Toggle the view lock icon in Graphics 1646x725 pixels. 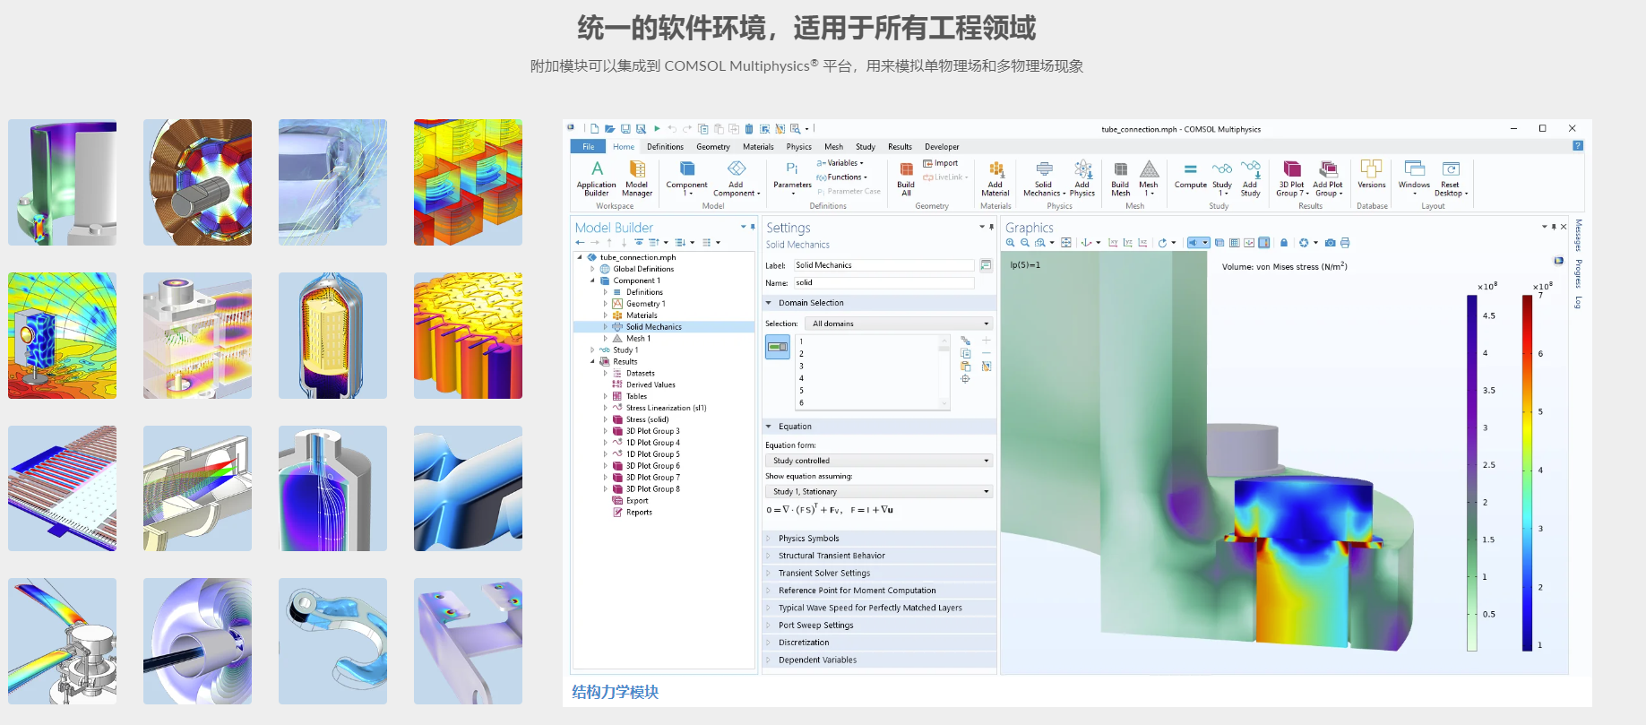click(1284, 243)
